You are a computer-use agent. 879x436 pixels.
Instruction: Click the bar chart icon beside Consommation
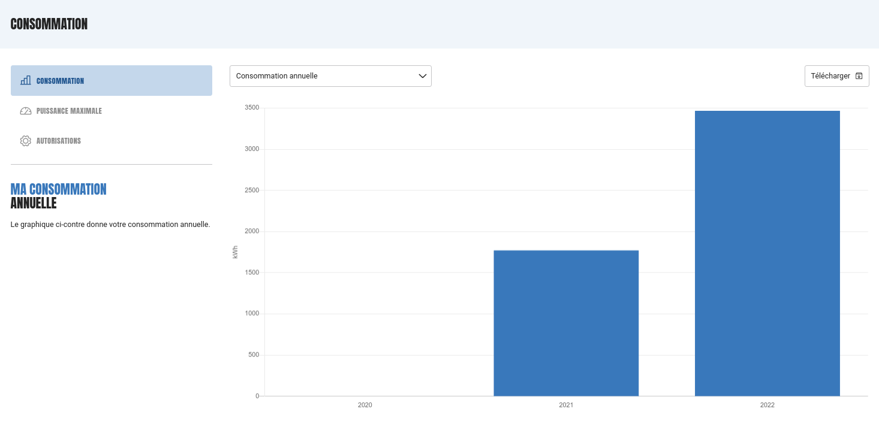click(25, 80)
